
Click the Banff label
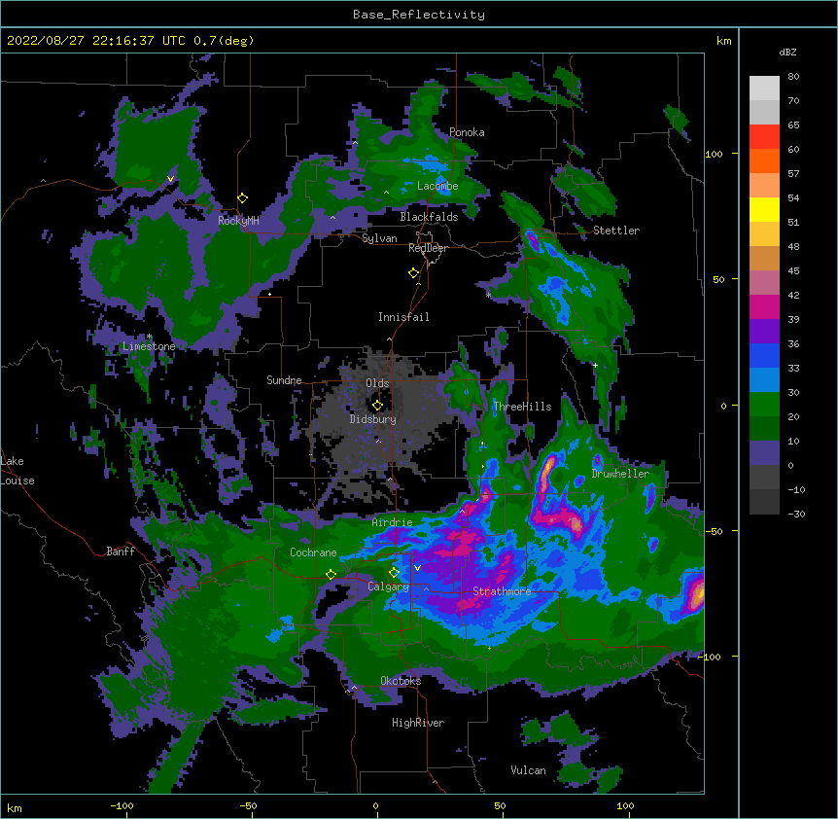pos(121,552)
